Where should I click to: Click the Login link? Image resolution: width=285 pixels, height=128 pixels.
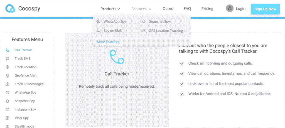pyautogui.click(x=241, y=9)
